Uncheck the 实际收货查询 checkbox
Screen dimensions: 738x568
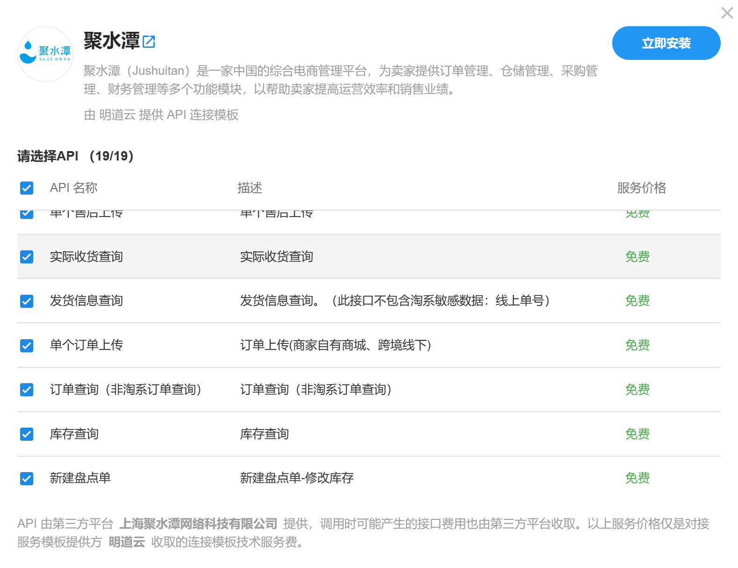pyautogui.click(x=27, y=257)
